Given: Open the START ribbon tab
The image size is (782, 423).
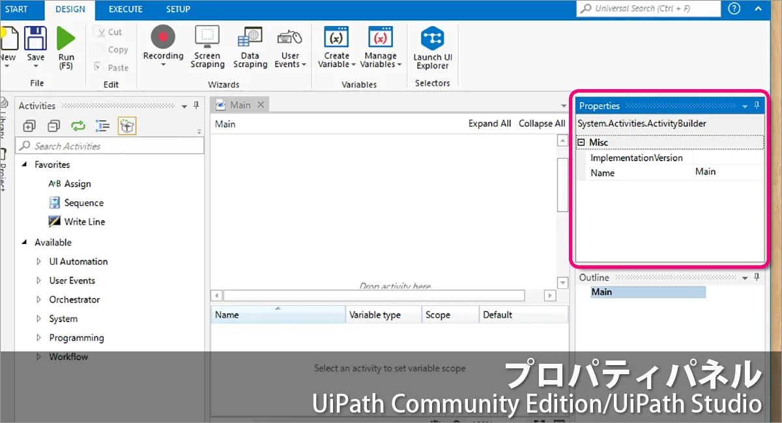Looking at the screenshot, I should 16,9.
